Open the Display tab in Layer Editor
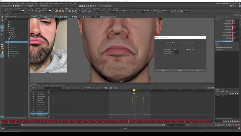 [218, 90]
